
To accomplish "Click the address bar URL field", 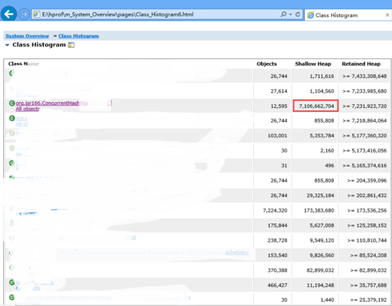I will pyautogui.click(x=160, y=14).
